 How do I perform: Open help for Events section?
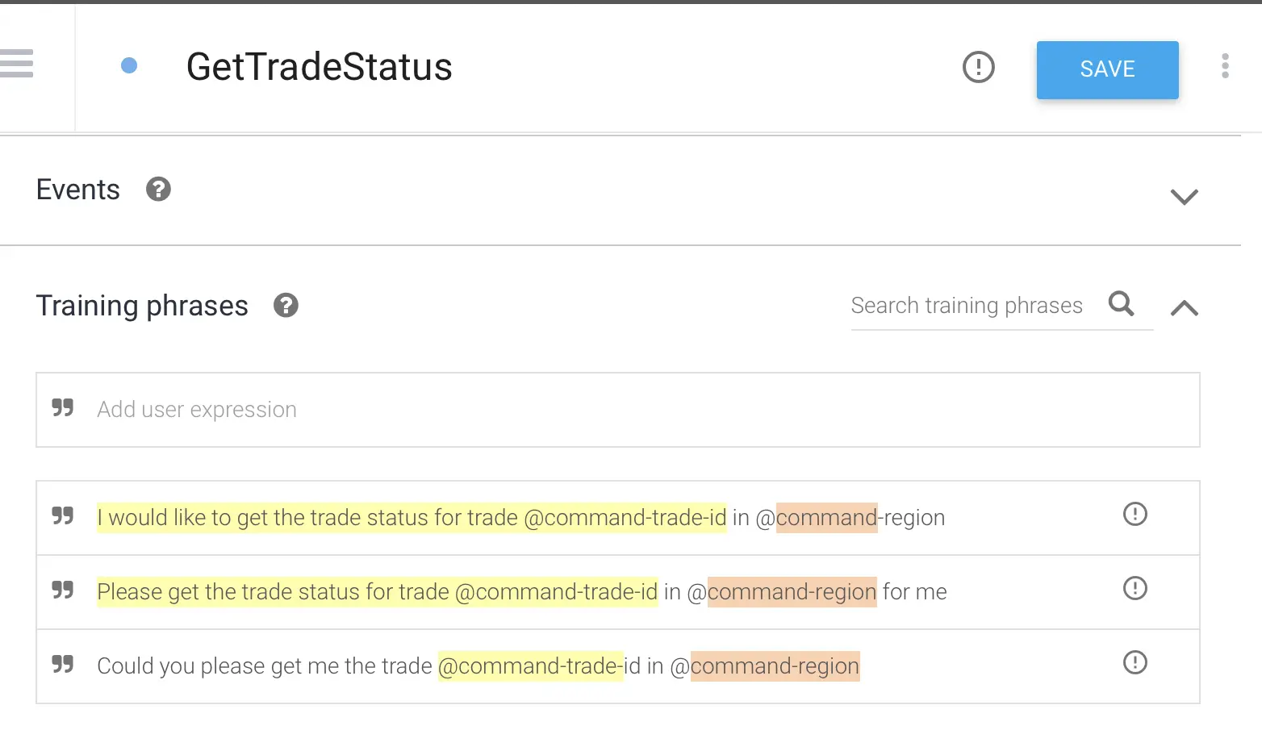158,190
